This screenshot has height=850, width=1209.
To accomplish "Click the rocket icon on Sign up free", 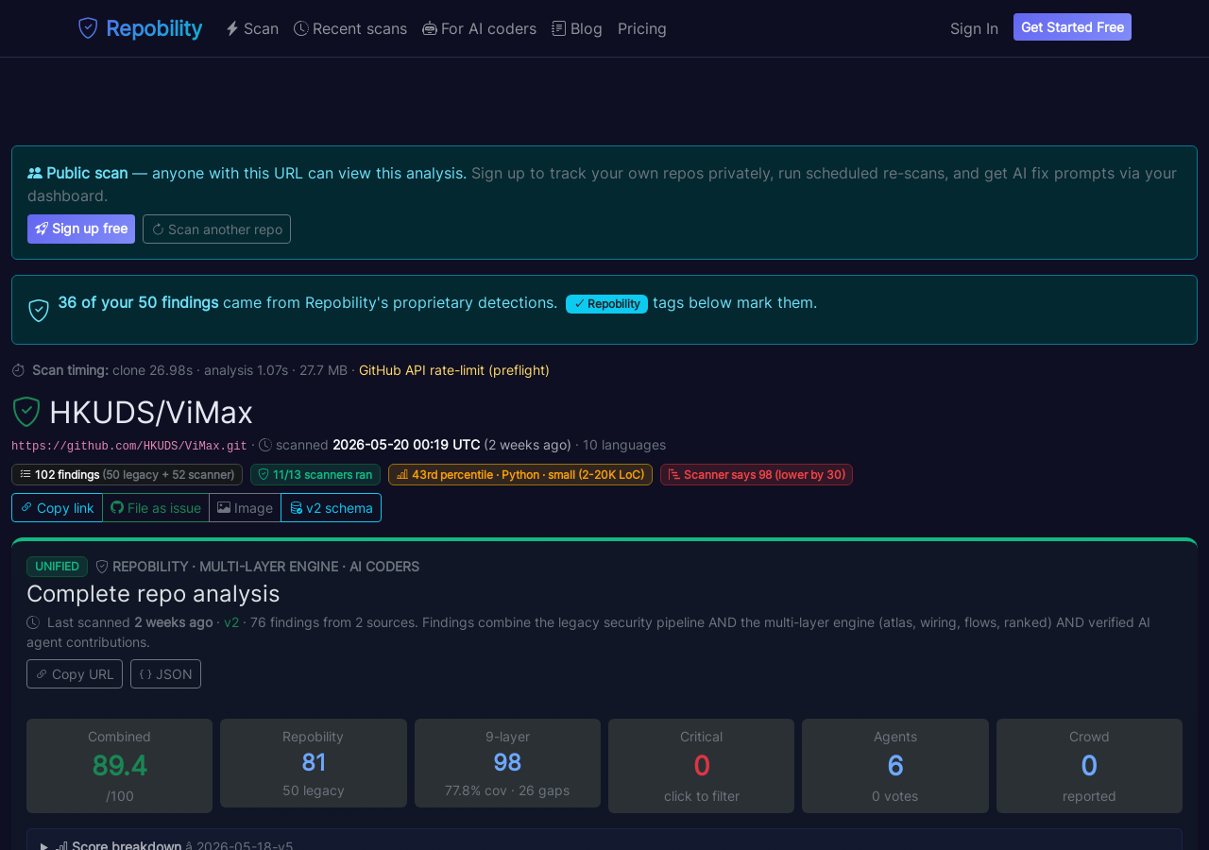I will (x=42, y=229).
